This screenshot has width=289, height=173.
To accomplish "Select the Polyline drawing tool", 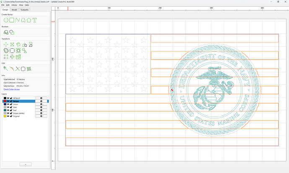I will coord(17,20).
